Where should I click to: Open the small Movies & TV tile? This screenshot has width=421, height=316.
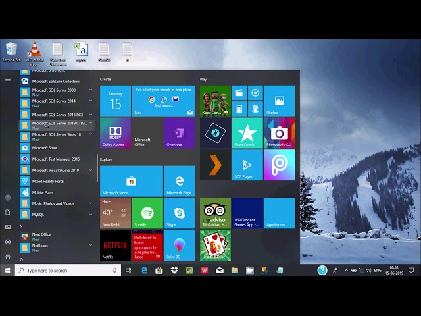point(239,93)
